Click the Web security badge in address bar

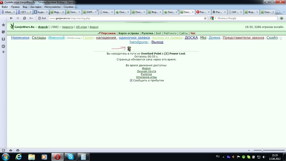coord(42,18)
